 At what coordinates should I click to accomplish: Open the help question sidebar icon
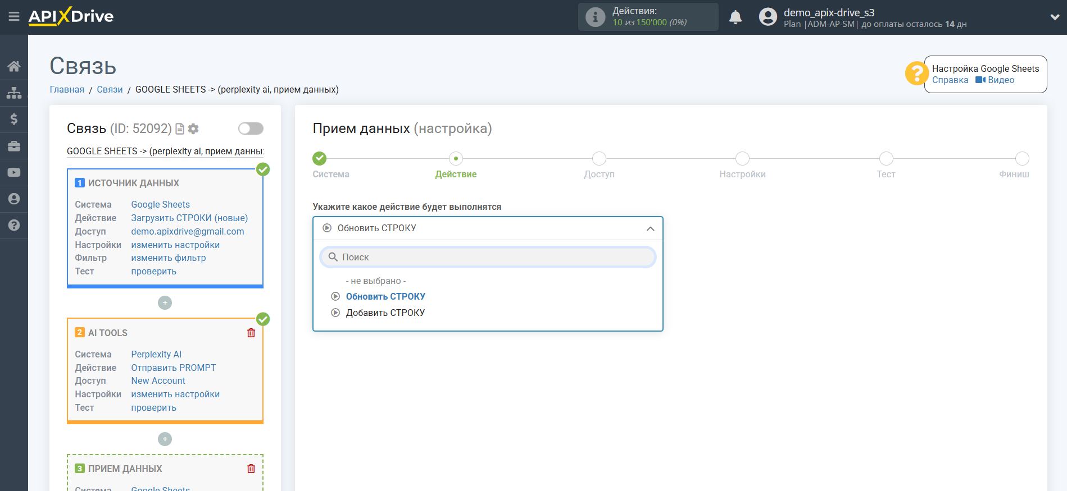pyautogui.click(x=14, y=225)
